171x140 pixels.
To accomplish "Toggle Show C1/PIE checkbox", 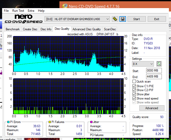I will click(x=134, y=86).
